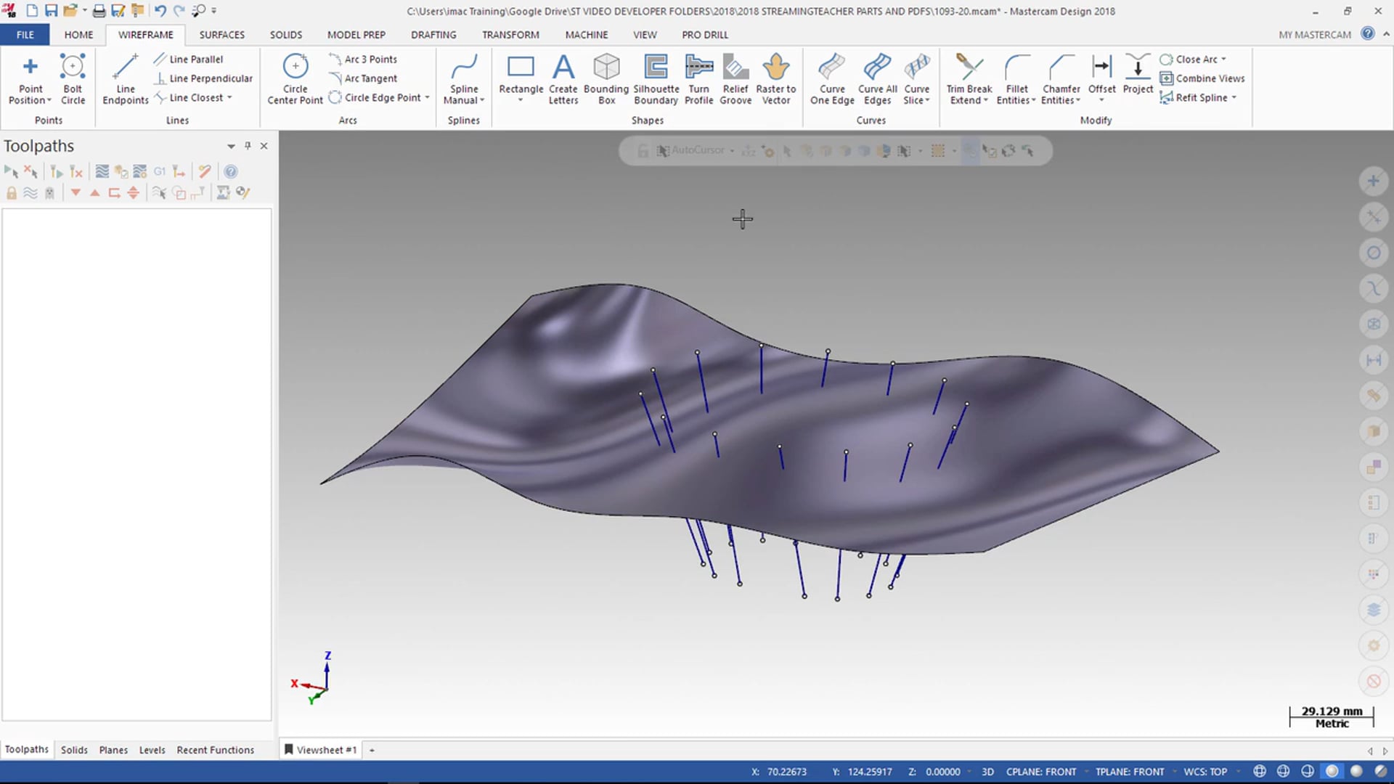Open the SURFACES menu
The height and width of the screenshot is (784, 1394).
coord(221,34)
